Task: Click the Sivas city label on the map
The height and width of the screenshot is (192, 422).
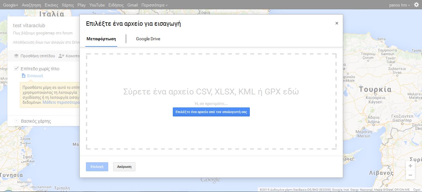Action: coord(397,72)
